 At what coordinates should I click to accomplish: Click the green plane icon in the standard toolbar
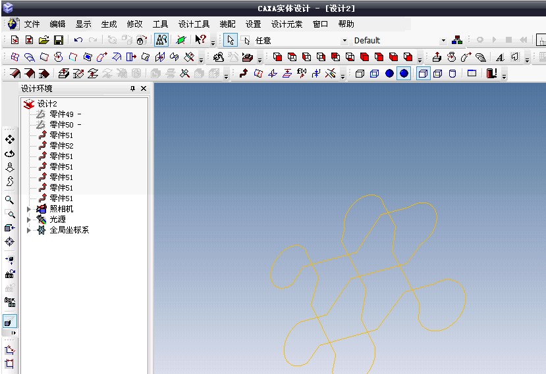[180, 40]
